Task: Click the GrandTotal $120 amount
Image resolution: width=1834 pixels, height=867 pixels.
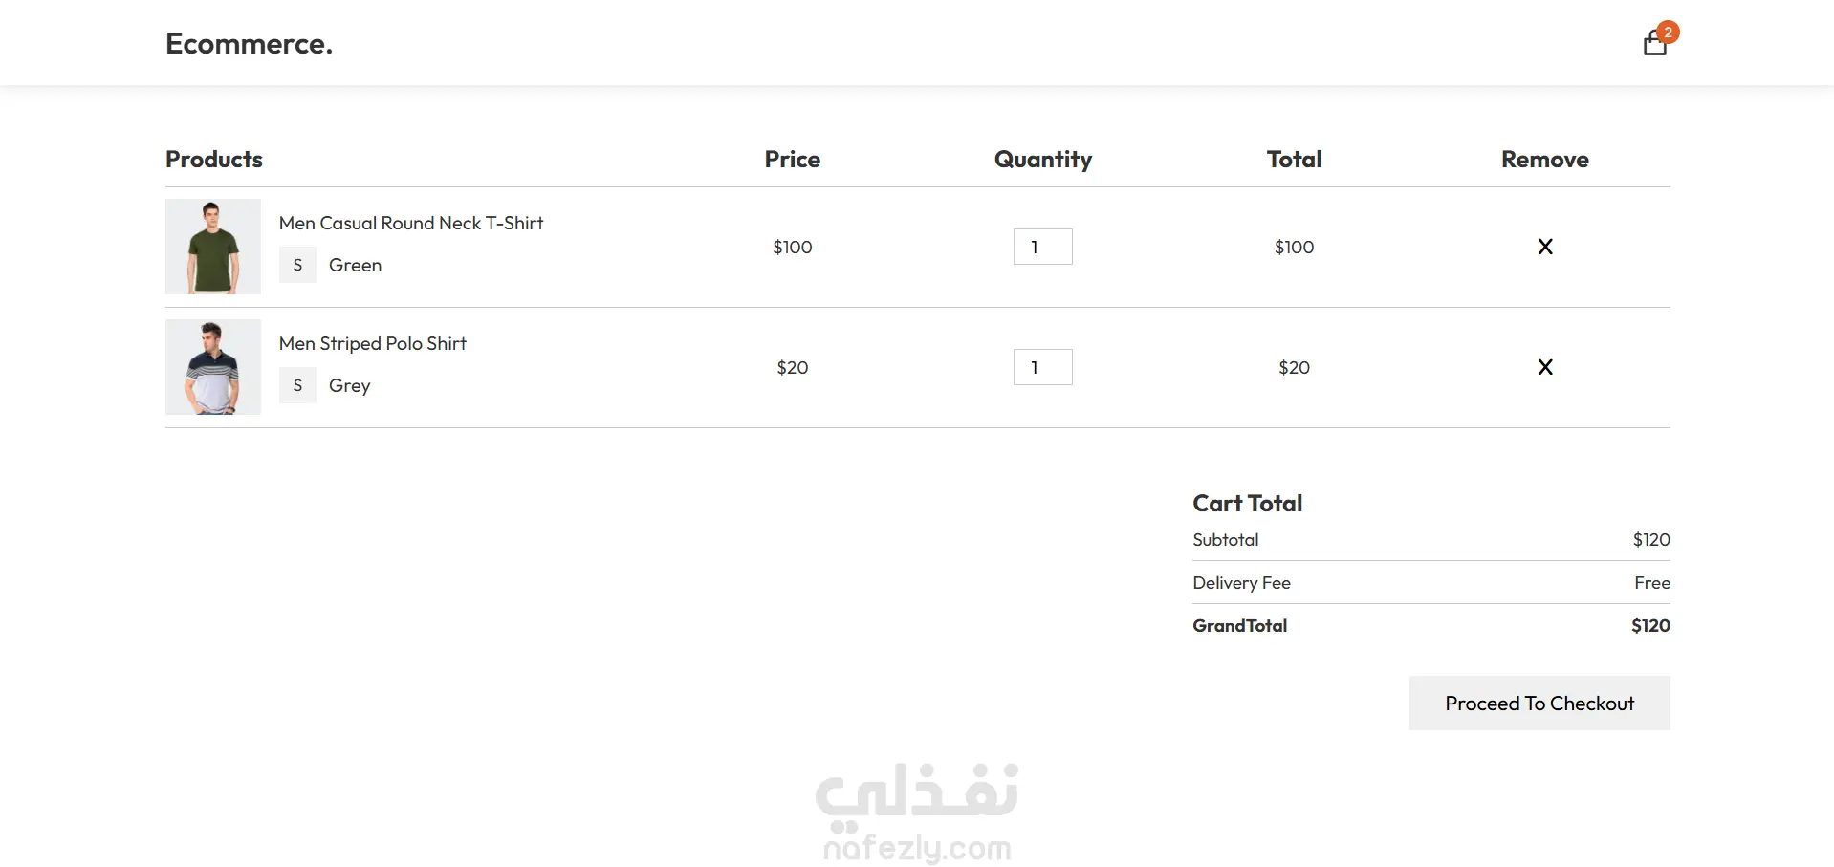Action: point(1650,625)
